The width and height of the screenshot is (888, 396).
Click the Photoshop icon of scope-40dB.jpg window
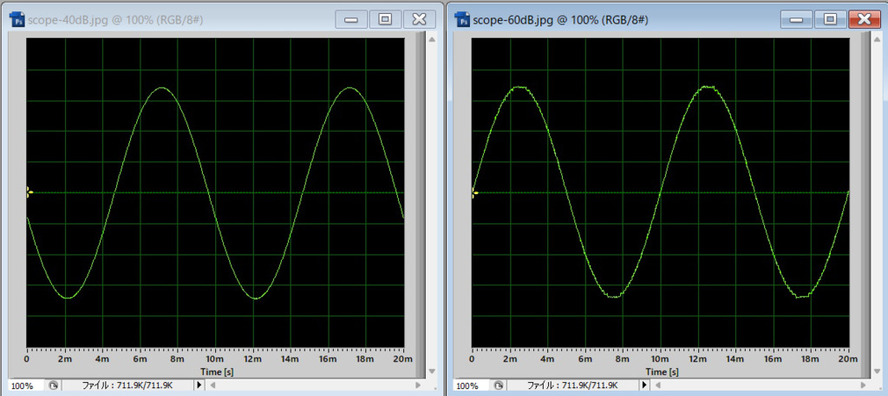coord(16,18)
